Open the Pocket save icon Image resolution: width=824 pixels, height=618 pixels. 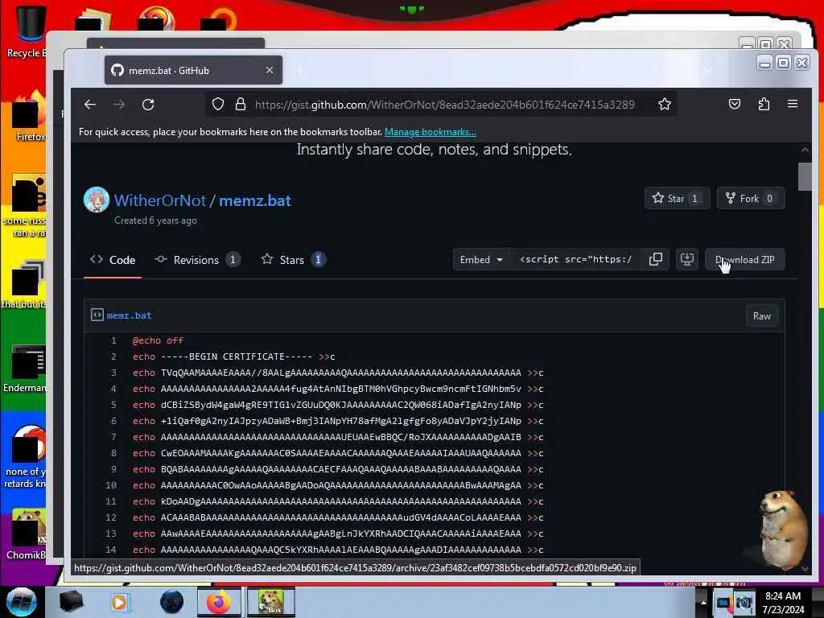coord(735,104)
